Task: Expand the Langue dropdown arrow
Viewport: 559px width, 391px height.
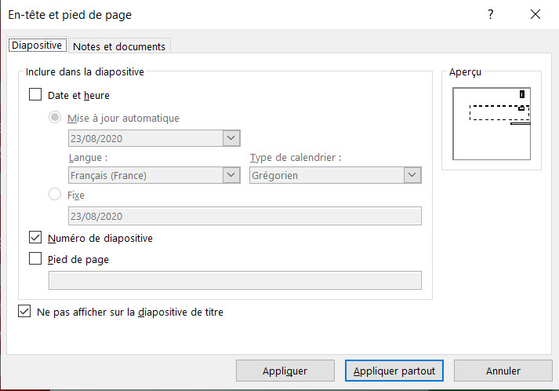Action: click(231, 175)
